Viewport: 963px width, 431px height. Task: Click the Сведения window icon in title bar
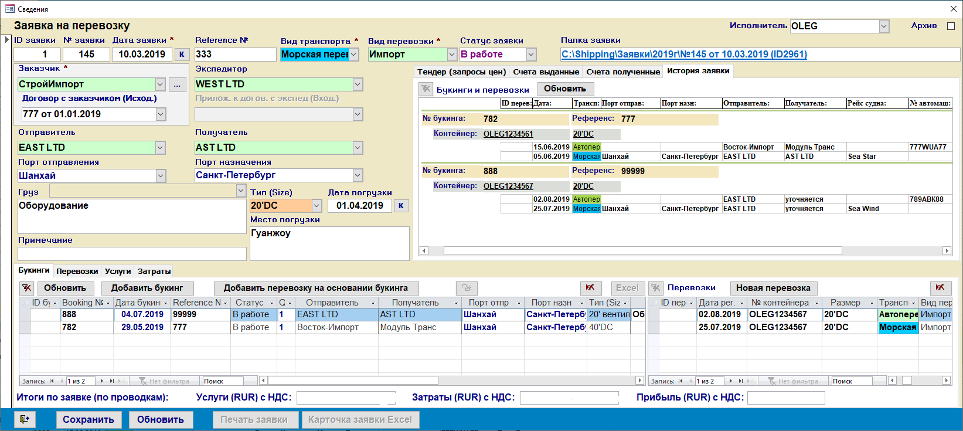[9, 9]
